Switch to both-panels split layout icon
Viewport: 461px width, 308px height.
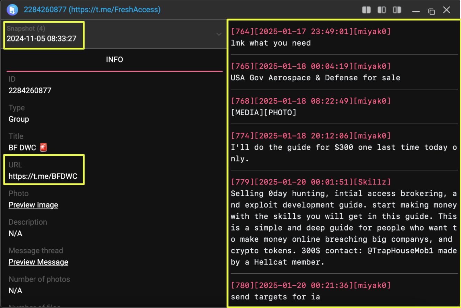[366, 10]
